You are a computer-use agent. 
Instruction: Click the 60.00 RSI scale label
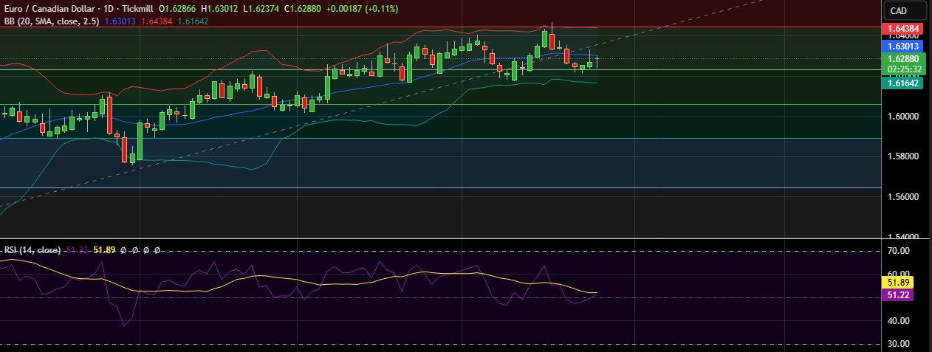tap(899, 275)
